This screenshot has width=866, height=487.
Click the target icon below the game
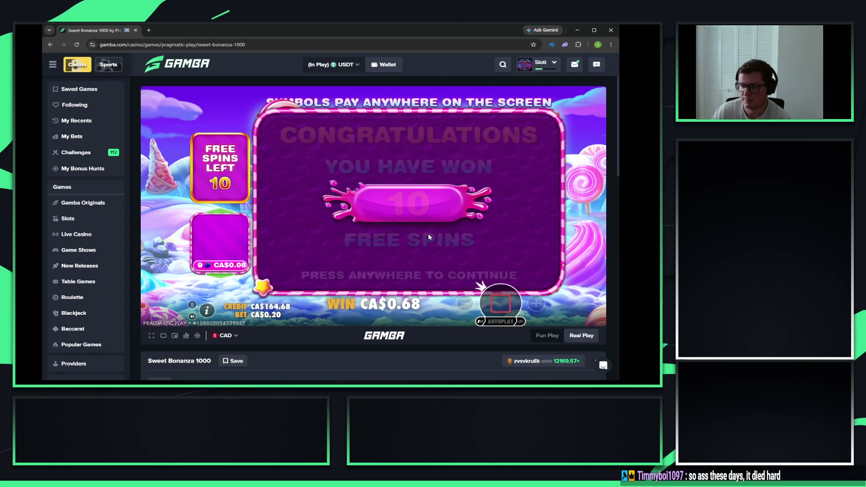click(x=197, y=335)
